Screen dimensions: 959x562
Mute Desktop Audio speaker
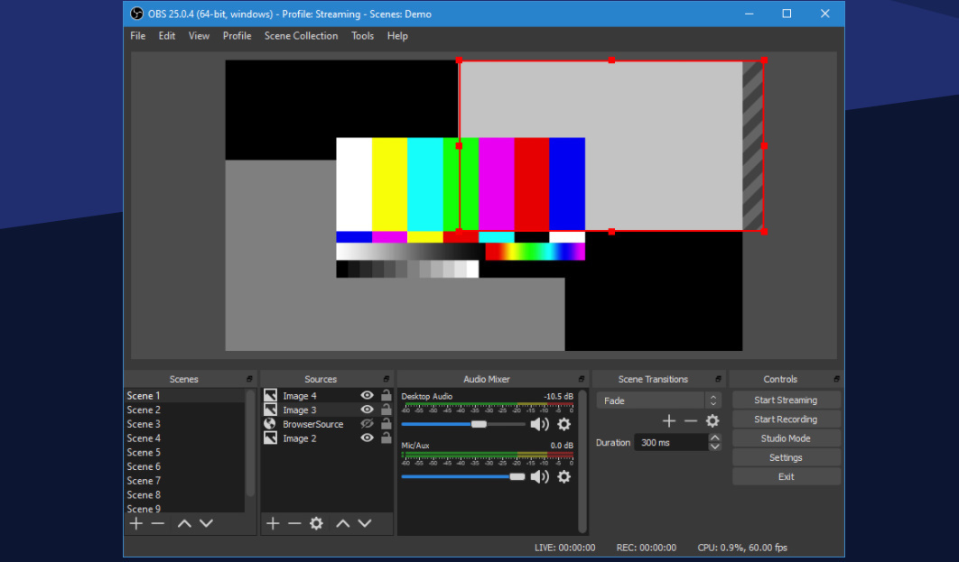tap(539, 424)
